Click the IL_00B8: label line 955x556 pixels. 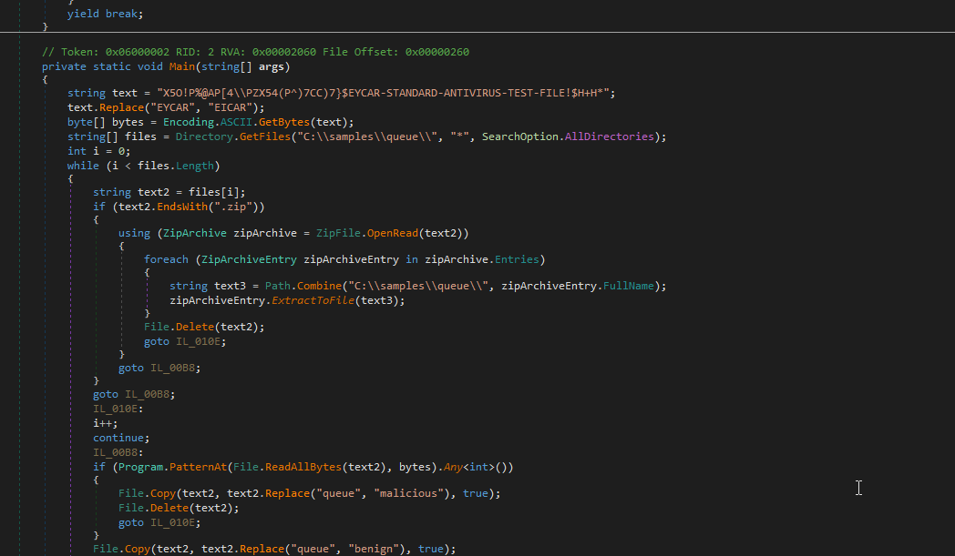pyautogui.click(x=118, y=452)
